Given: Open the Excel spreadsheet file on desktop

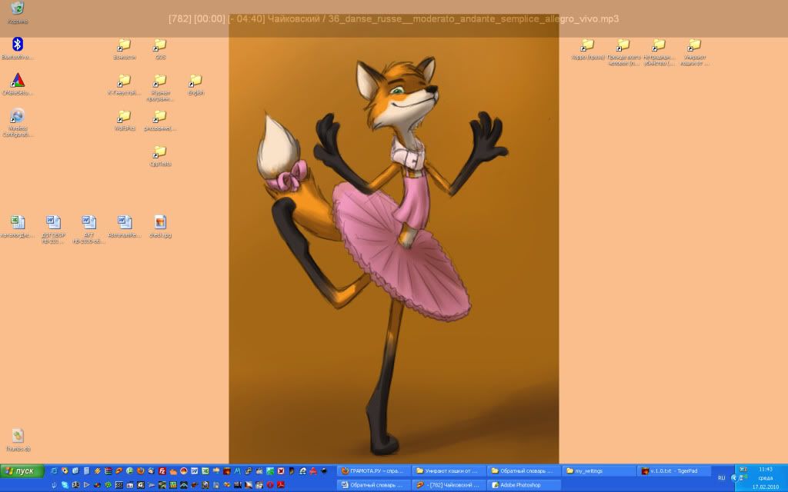Looking at the screenshot, I should coord(17,223).
